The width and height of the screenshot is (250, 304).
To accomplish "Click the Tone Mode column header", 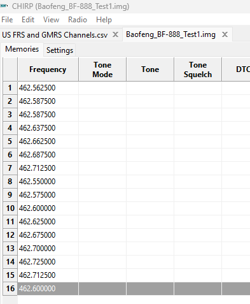I will coord(102,69).
